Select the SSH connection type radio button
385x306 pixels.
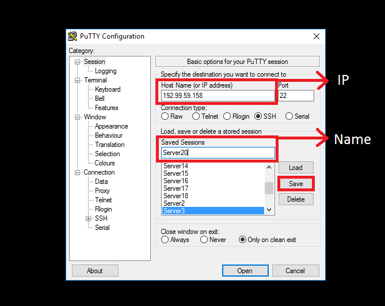[x=258, y=116]
